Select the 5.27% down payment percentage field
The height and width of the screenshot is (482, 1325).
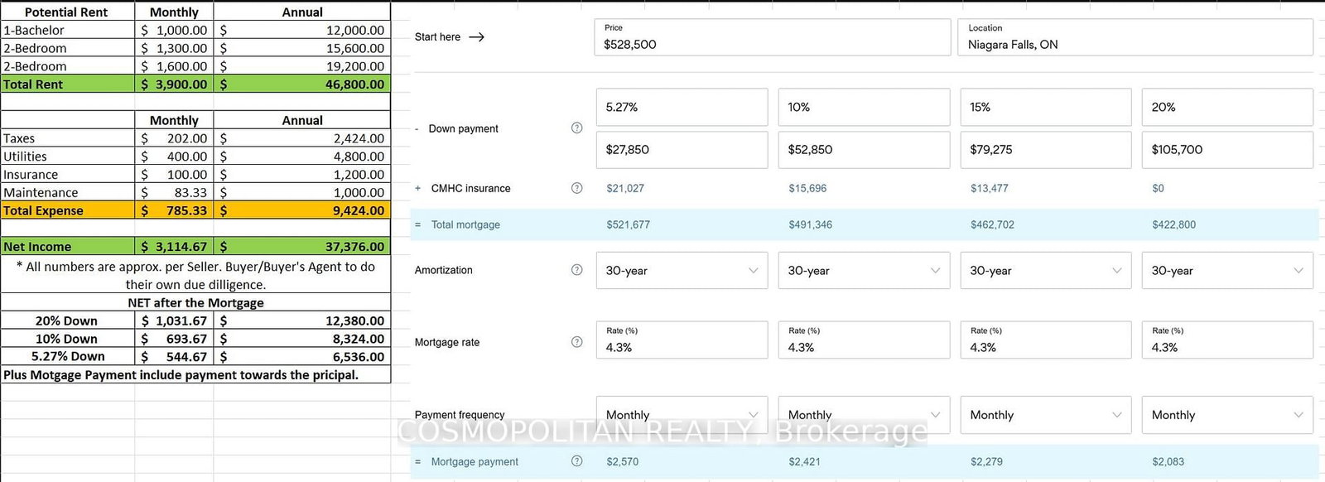tap(681, 108)
